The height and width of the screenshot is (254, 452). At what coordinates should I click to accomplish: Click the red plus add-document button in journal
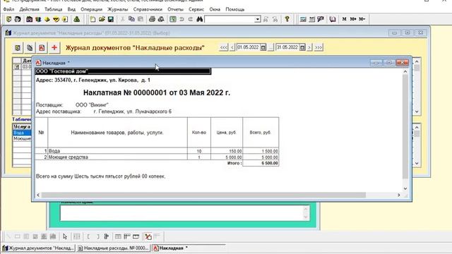coord(54,47)
